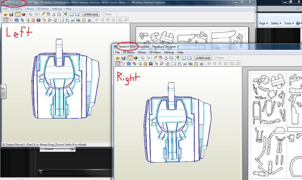Open Help question-mark dropdown in Internet Explorer
Screen dimensions: 302x180
[299, 23]
